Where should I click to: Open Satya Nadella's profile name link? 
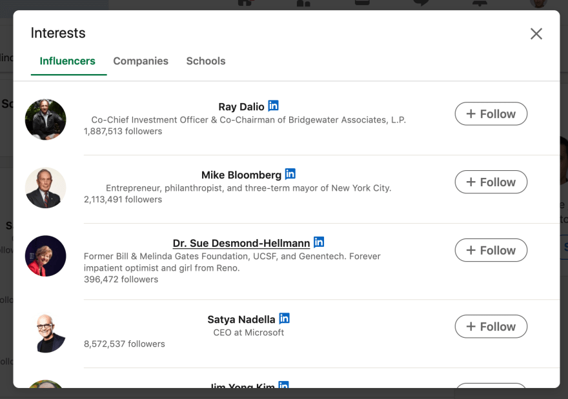click(241, 320)
